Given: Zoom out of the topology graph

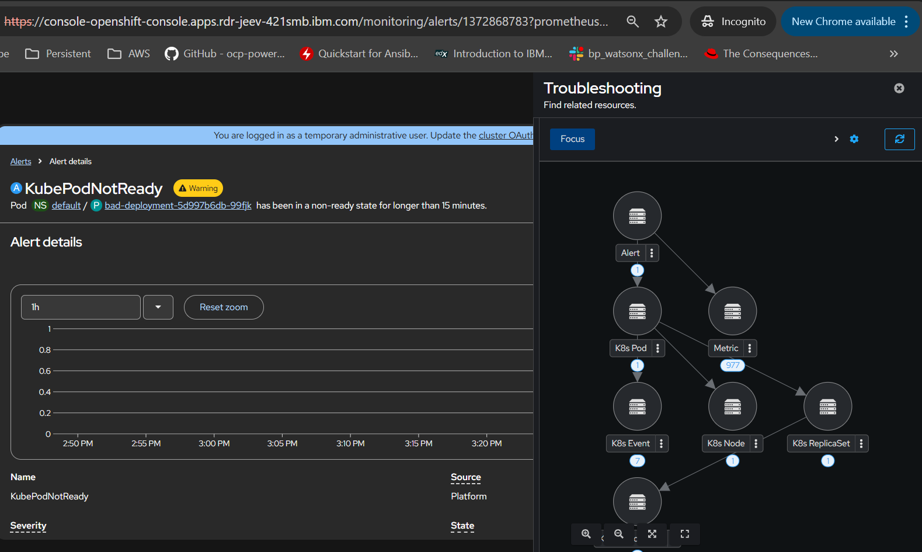Looking at the screenshot, I should tap(619, 534).
